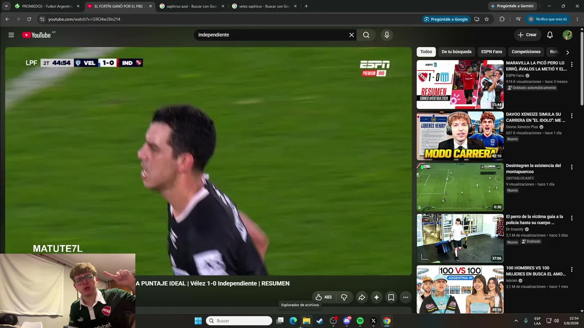This screenshot has width=584, height=328.
Task: Open options for MARAVILLA LA PICÓ video
Action: tap(572, 65)
